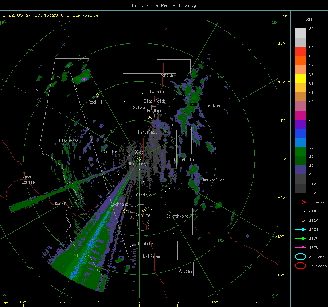Click the Lake Louise label

click(x=28, y=179)
